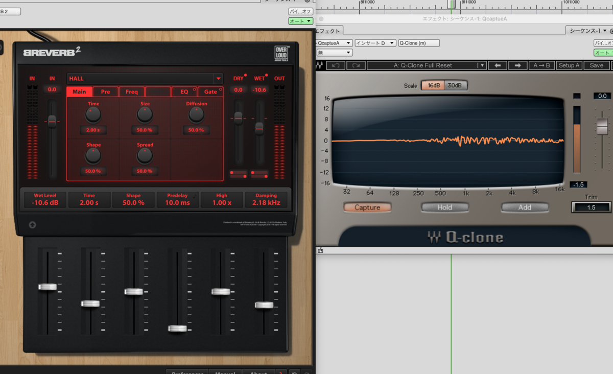The width and height of the screenshot is (613, 374).
Task: Click the Shape knob in Breverb
Action: pos(93,155)
